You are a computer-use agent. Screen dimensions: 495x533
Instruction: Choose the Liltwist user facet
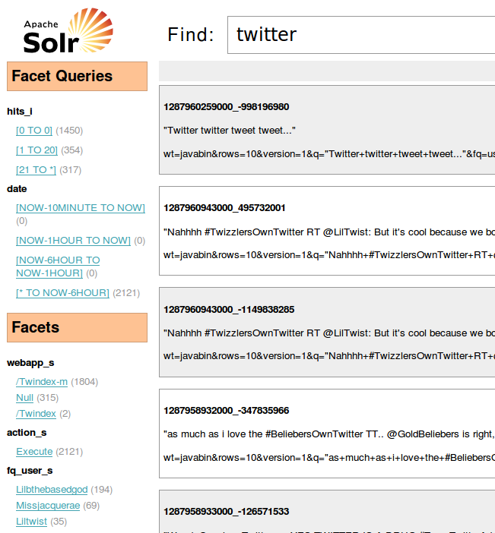[x=32, y=522]
